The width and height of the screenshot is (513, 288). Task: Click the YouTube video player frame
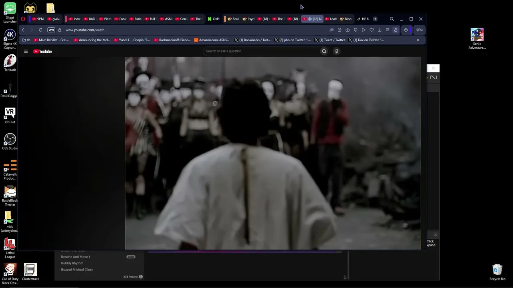(273, 153)
